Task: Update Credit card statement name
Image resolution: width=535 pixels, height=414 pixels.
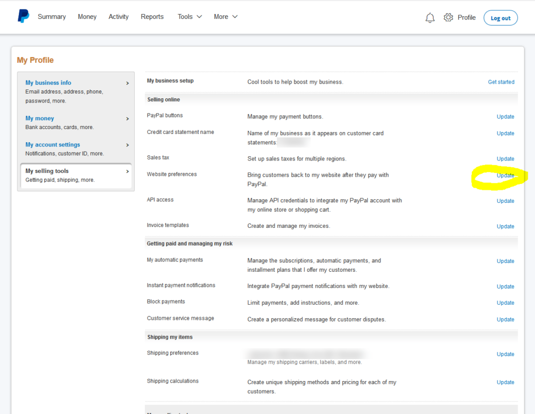Action: click(x=505, y=133)
